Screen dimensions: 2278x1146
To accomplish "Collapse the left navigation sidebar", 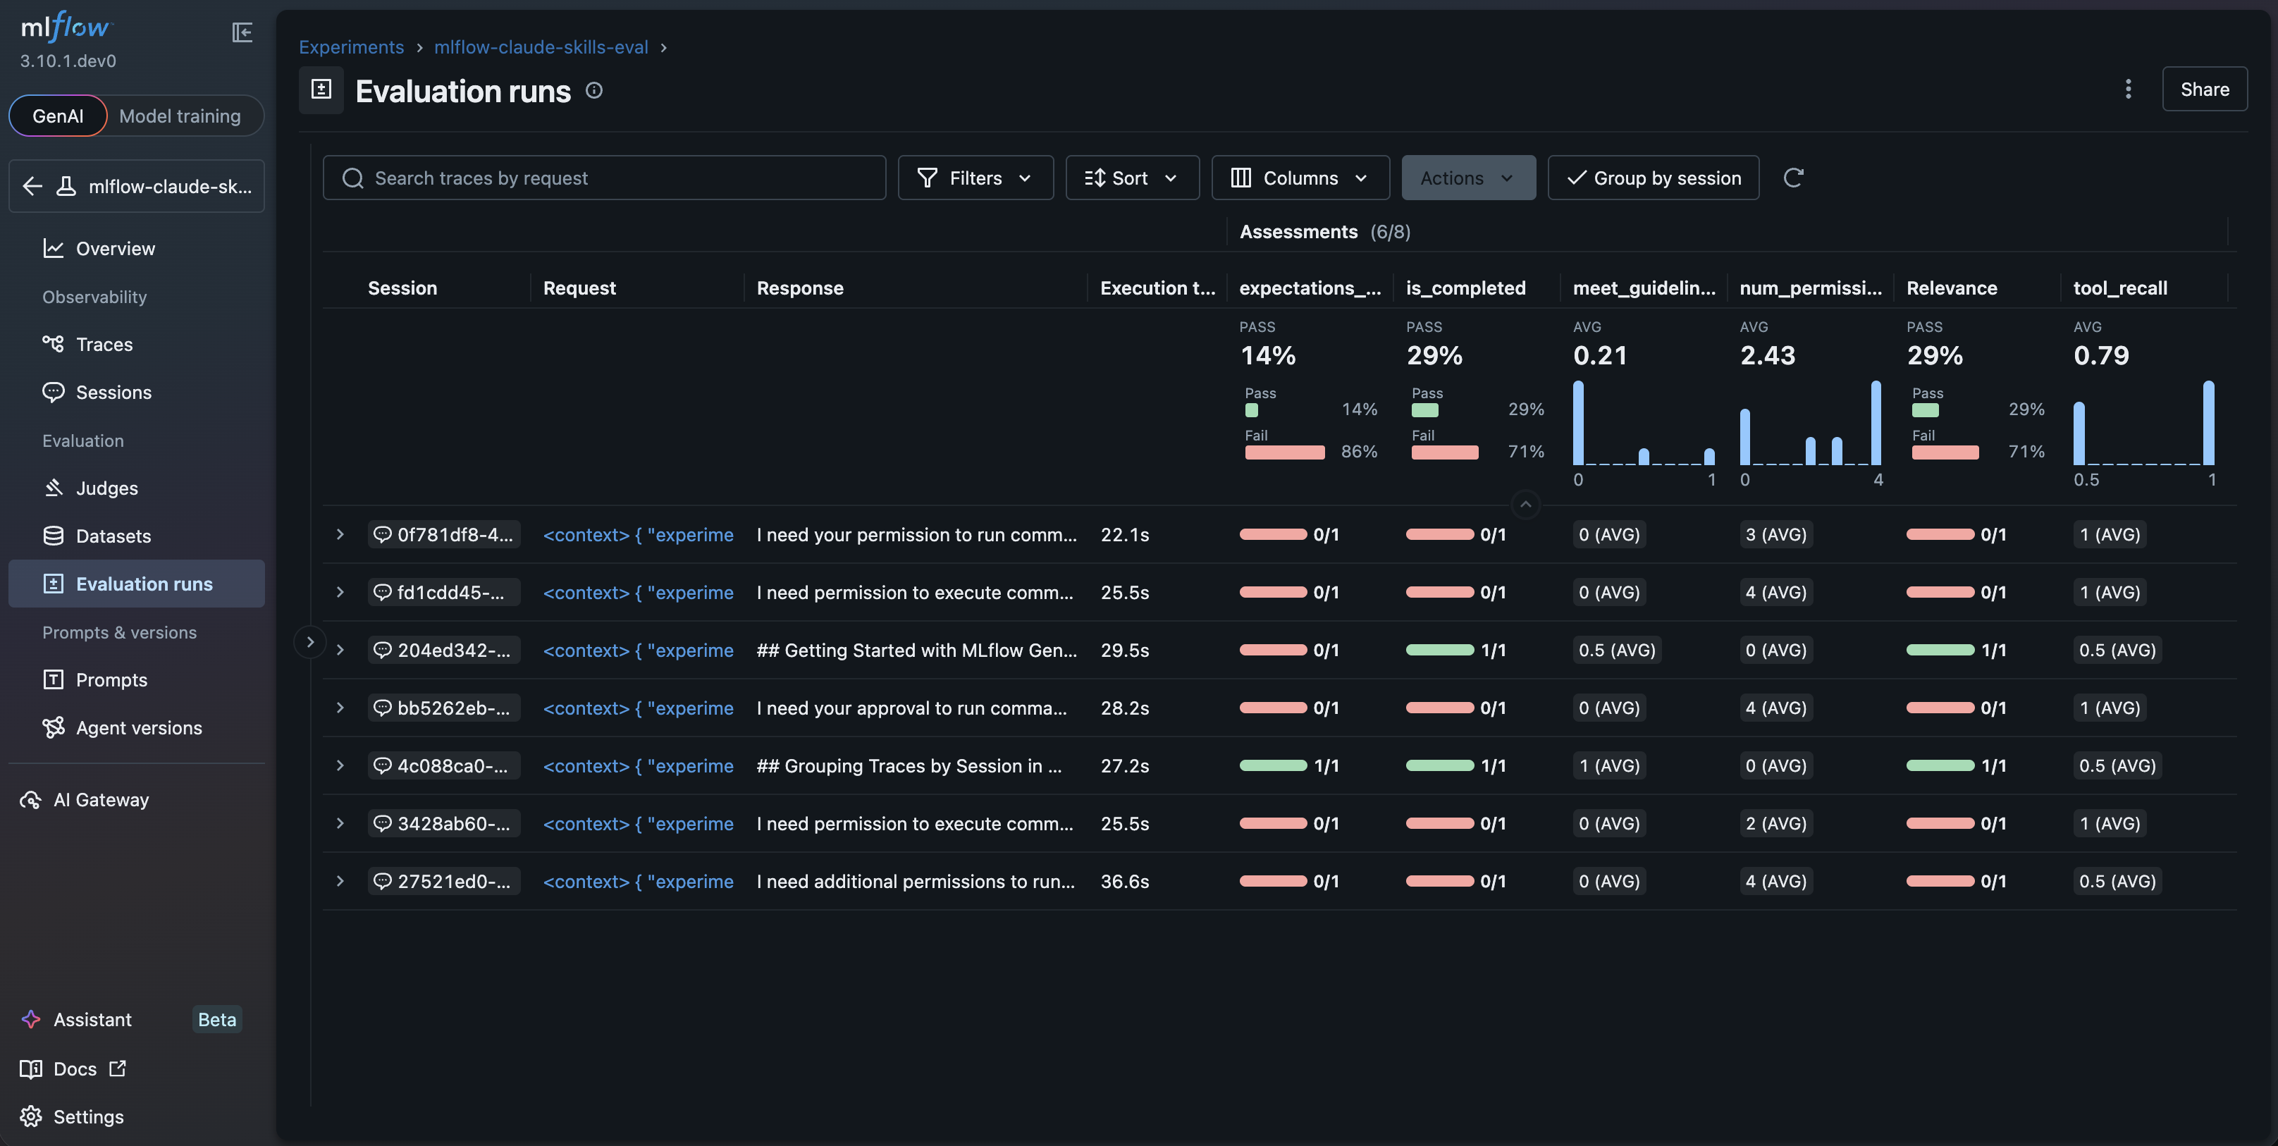I will point(242,32).
